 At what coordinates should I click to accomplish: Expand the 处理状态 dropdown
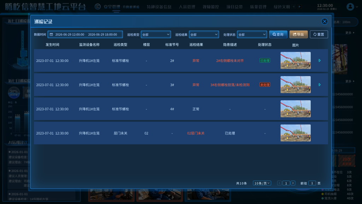(x=252, y=35)
